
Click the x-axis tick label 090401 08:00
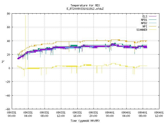142,114
